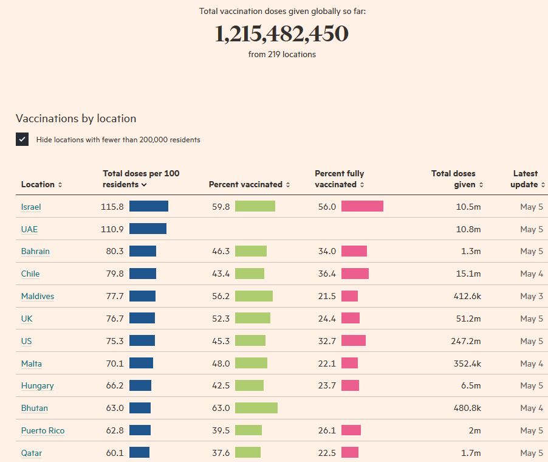Open the US location link
Image resolution: width=548 pixels, height=462 pixels.
[x=26, y=341]
